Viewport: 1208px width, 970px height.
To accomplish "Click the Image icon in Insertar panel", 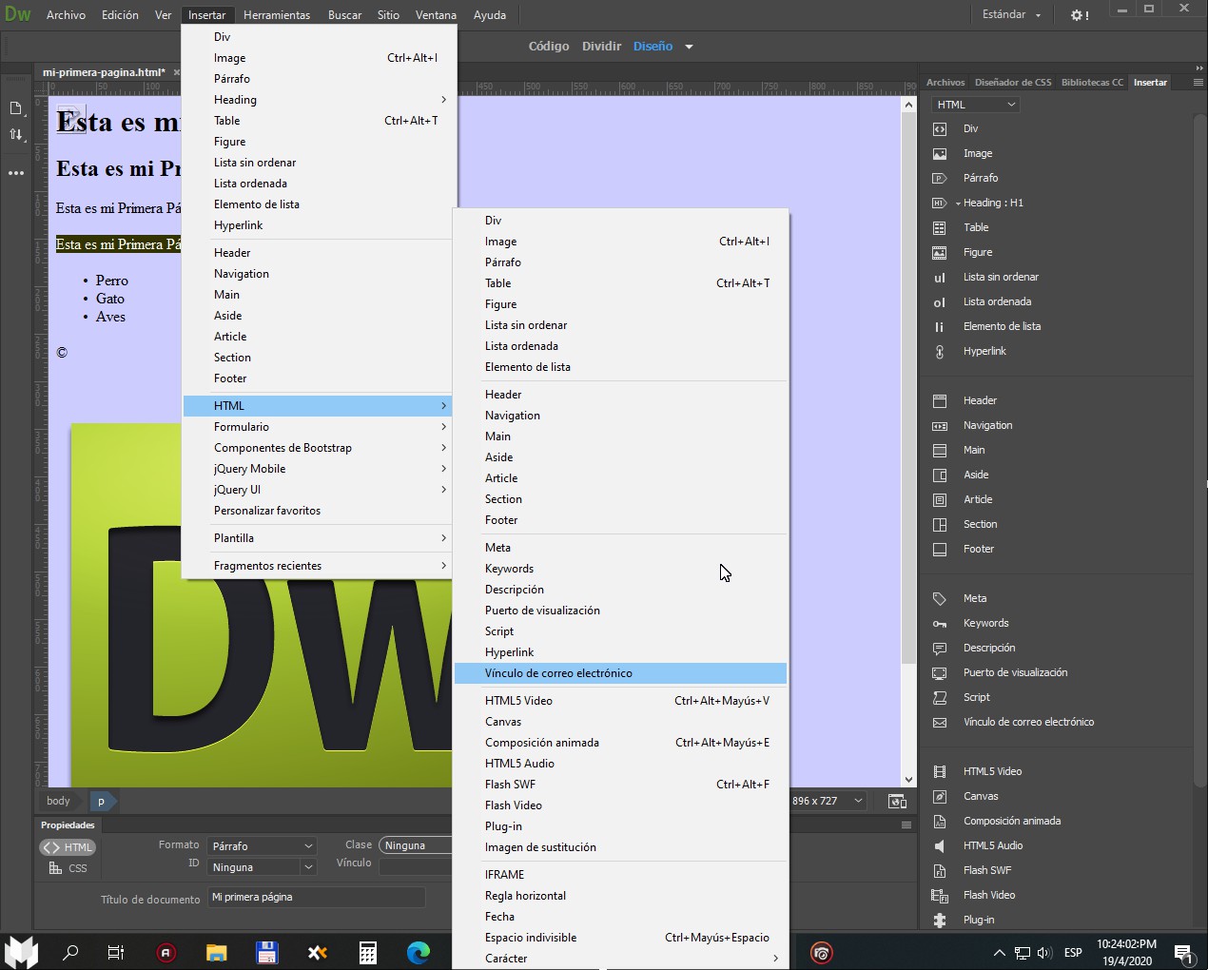I will [x=940, y=153].
